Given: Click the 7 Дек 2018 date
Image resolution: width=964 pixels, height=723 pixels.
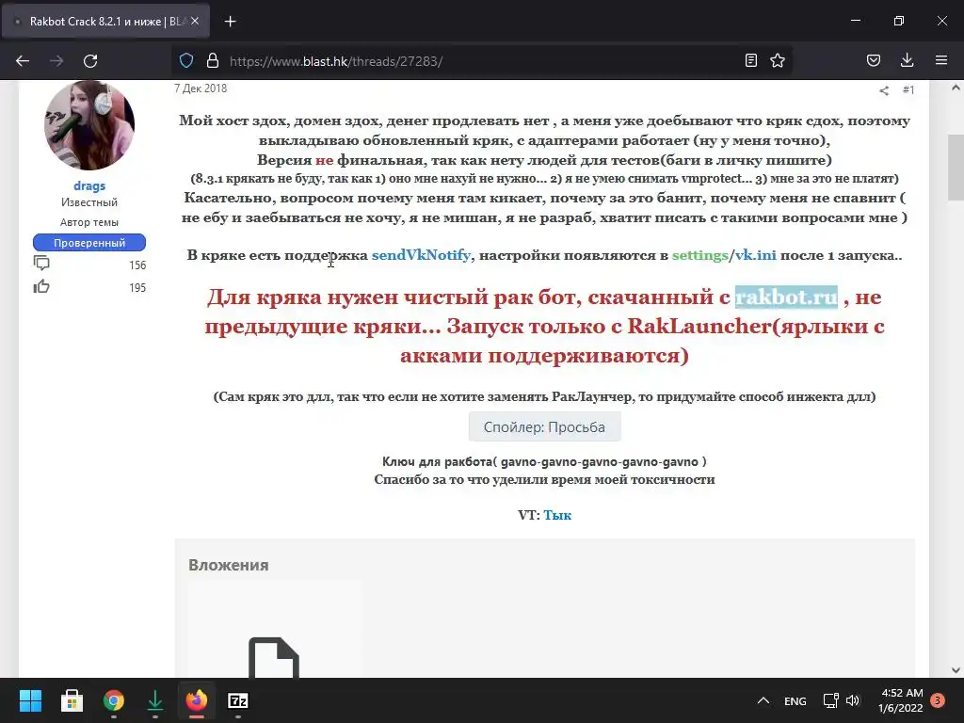Looking at the screenshot, I should 201,88.
